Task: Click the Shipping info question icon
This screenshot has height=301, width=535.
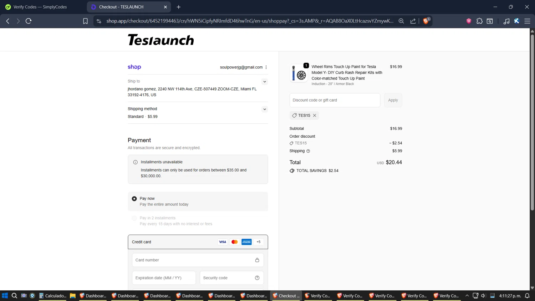Action: 308,151
